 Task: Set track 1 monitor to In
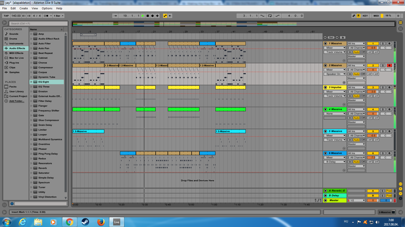pyautogui.click(x=350, y=52)
